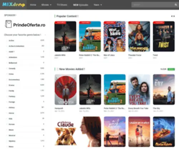Screen dimensions: 179x149
Task: Select the Crime genre
Action: click(11, 74)
